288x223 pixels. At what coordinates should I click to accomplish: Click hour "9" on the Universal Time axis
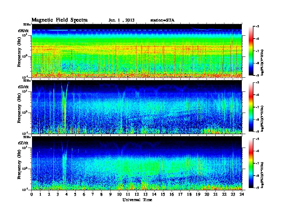[111, 195]
